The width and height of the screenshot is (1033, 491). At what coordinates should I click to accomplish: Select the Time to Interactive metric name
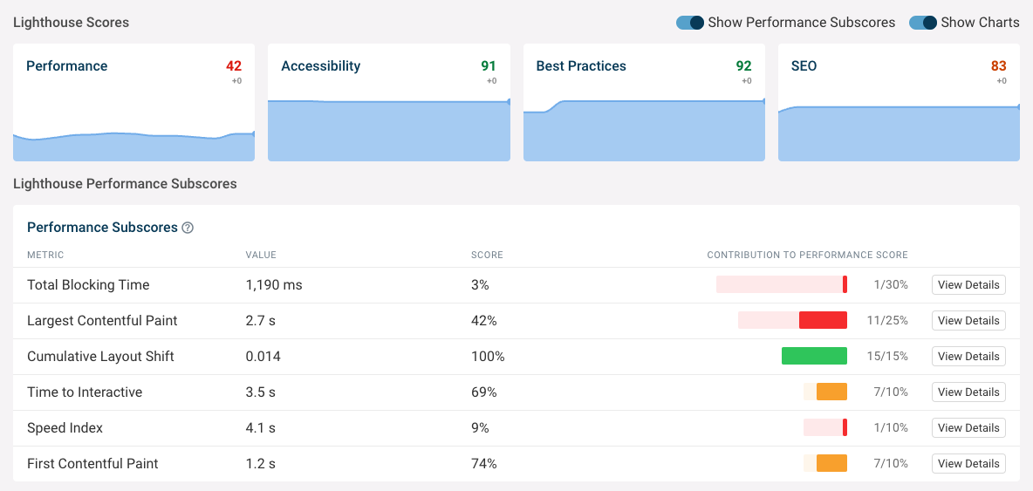(x=85, y=392)
